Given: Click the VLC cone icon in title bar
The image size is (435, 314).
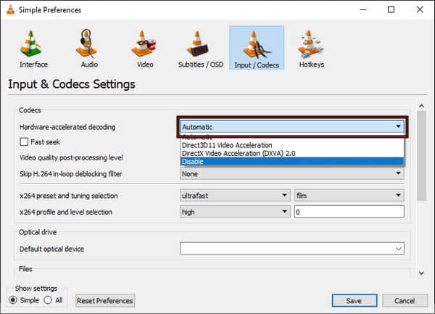Looking at the screenshot, I should (x=10, y=9).
